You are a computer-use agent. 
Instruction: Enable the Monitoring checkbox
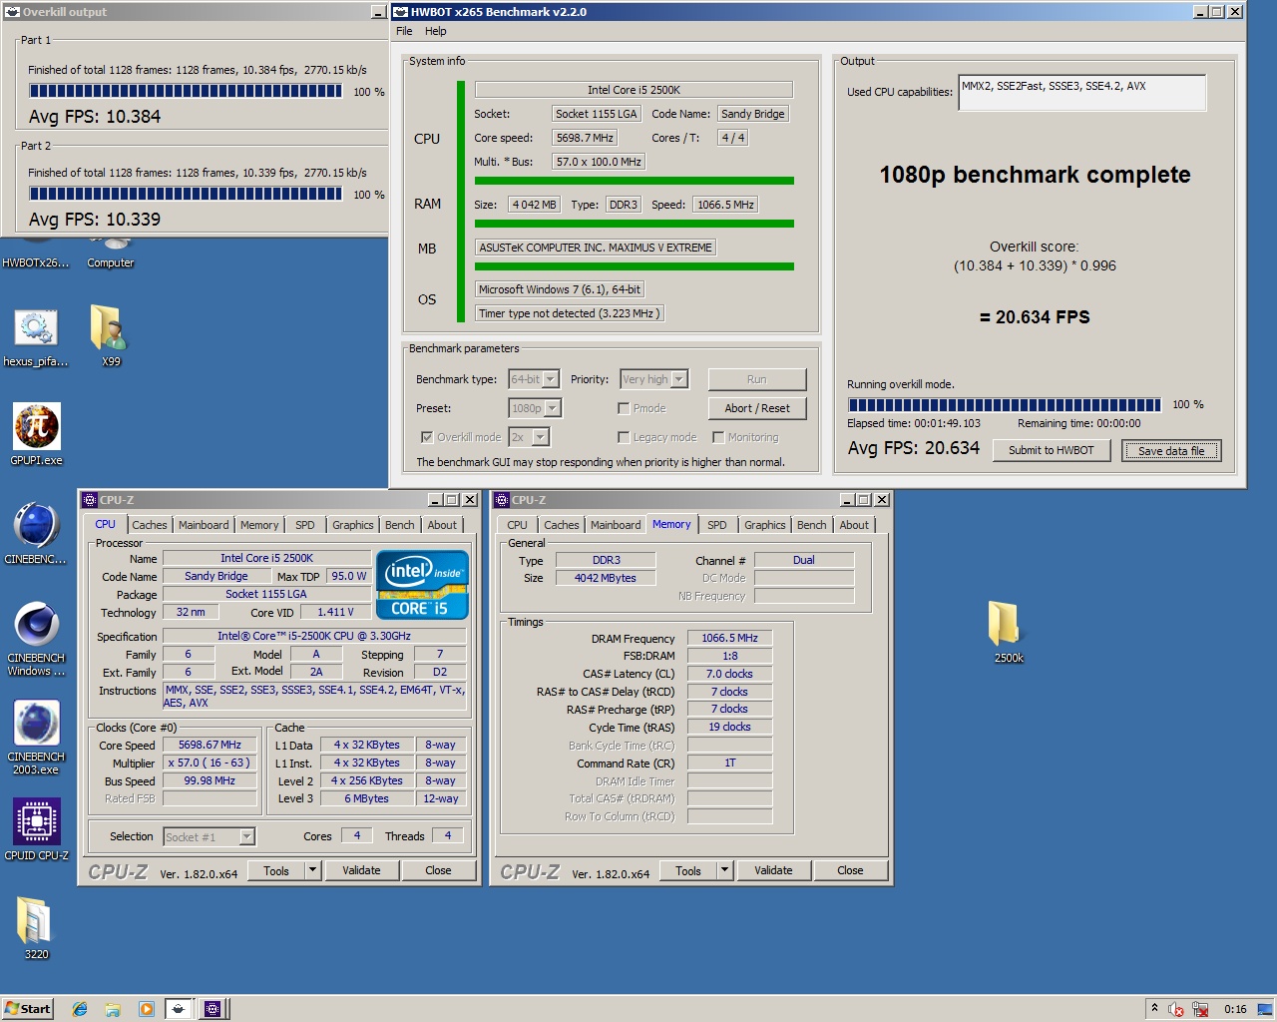pyautogui.click(x=718, y=437)
